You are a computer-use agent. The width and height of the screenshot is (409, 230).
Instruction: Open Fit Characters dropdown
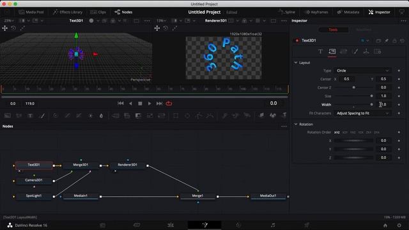pos(362,113)
